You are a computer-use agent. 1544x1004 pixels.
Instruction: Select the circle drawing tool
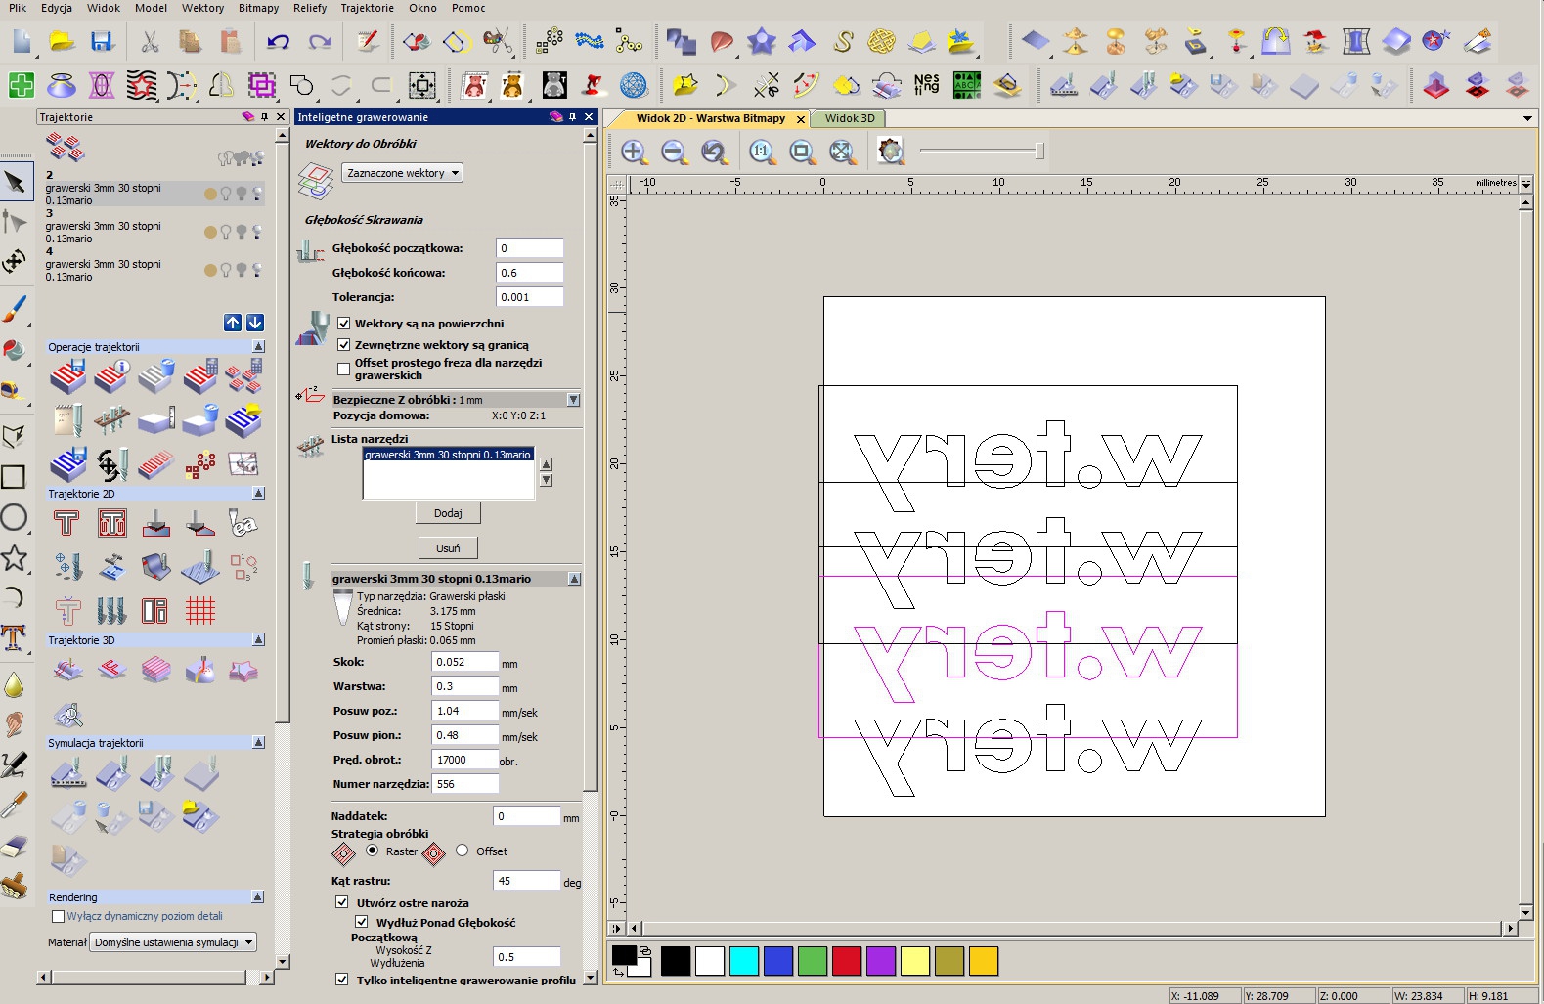pos(14,517)
